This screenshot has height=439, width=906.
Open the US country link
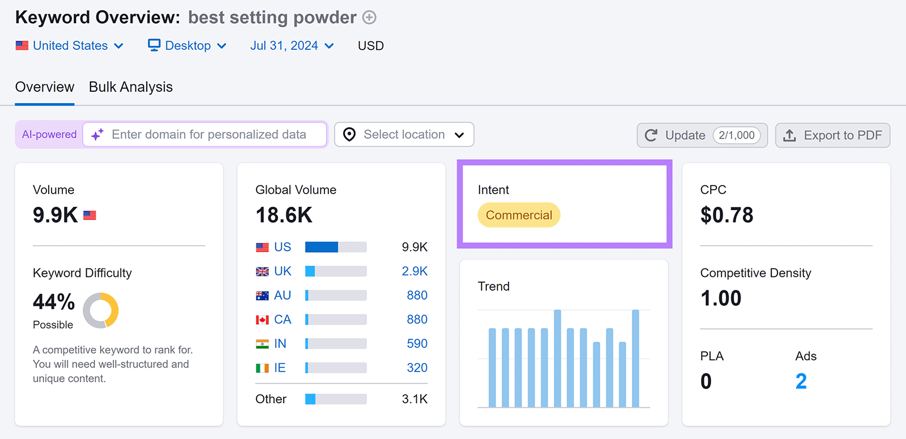tap(283, 247)
